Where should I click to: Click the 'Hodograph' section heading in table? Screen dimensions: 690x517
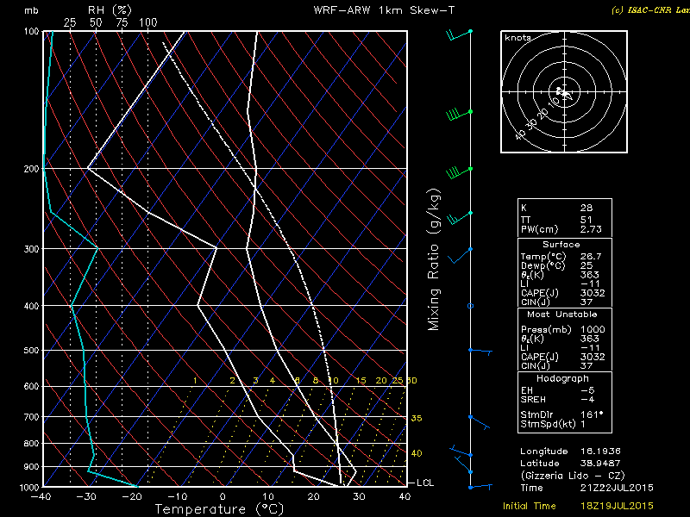(562, 378)
